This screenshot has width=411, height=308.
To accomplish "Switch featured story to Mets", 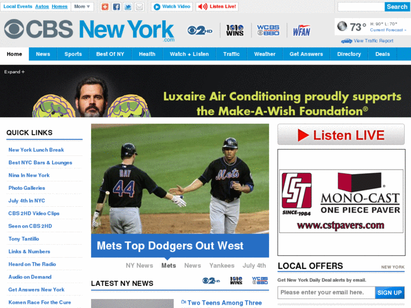I will [x=168, y=266].
